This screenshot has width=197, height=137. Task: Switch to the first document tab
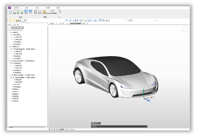[x=52, y=23]
